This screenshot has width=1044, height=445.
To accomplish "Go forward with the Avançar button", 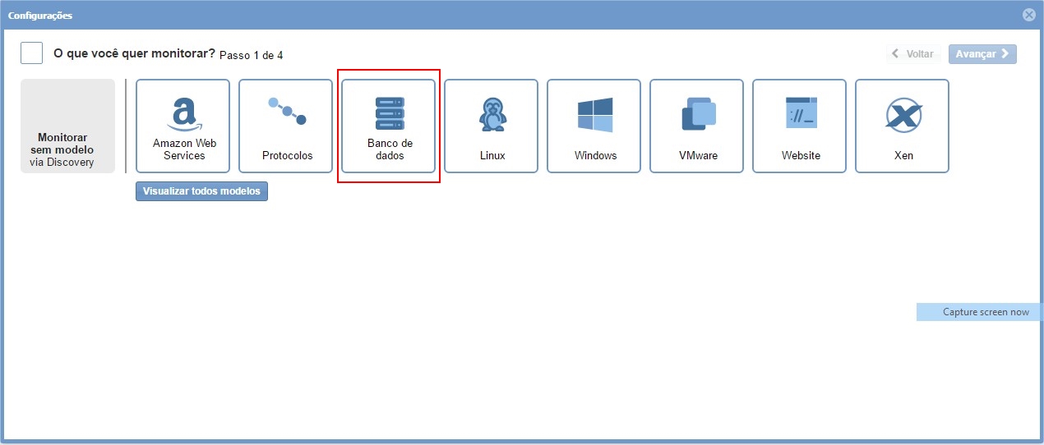I will (x=982, y=54).
